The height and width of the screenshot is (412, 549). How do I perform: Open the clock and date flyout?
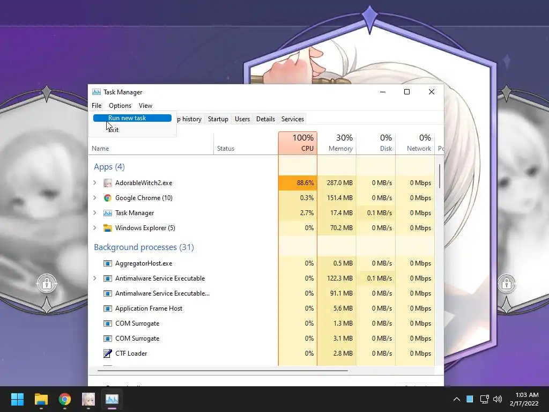(x=524, y=399)
